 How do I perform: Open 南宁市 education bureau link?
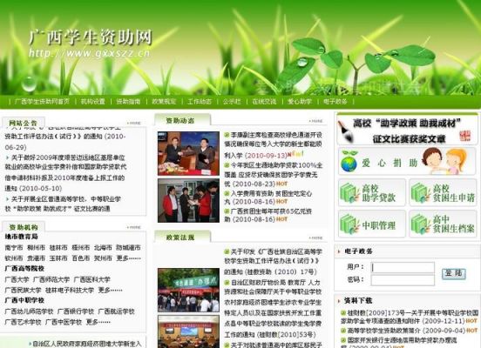14,248
